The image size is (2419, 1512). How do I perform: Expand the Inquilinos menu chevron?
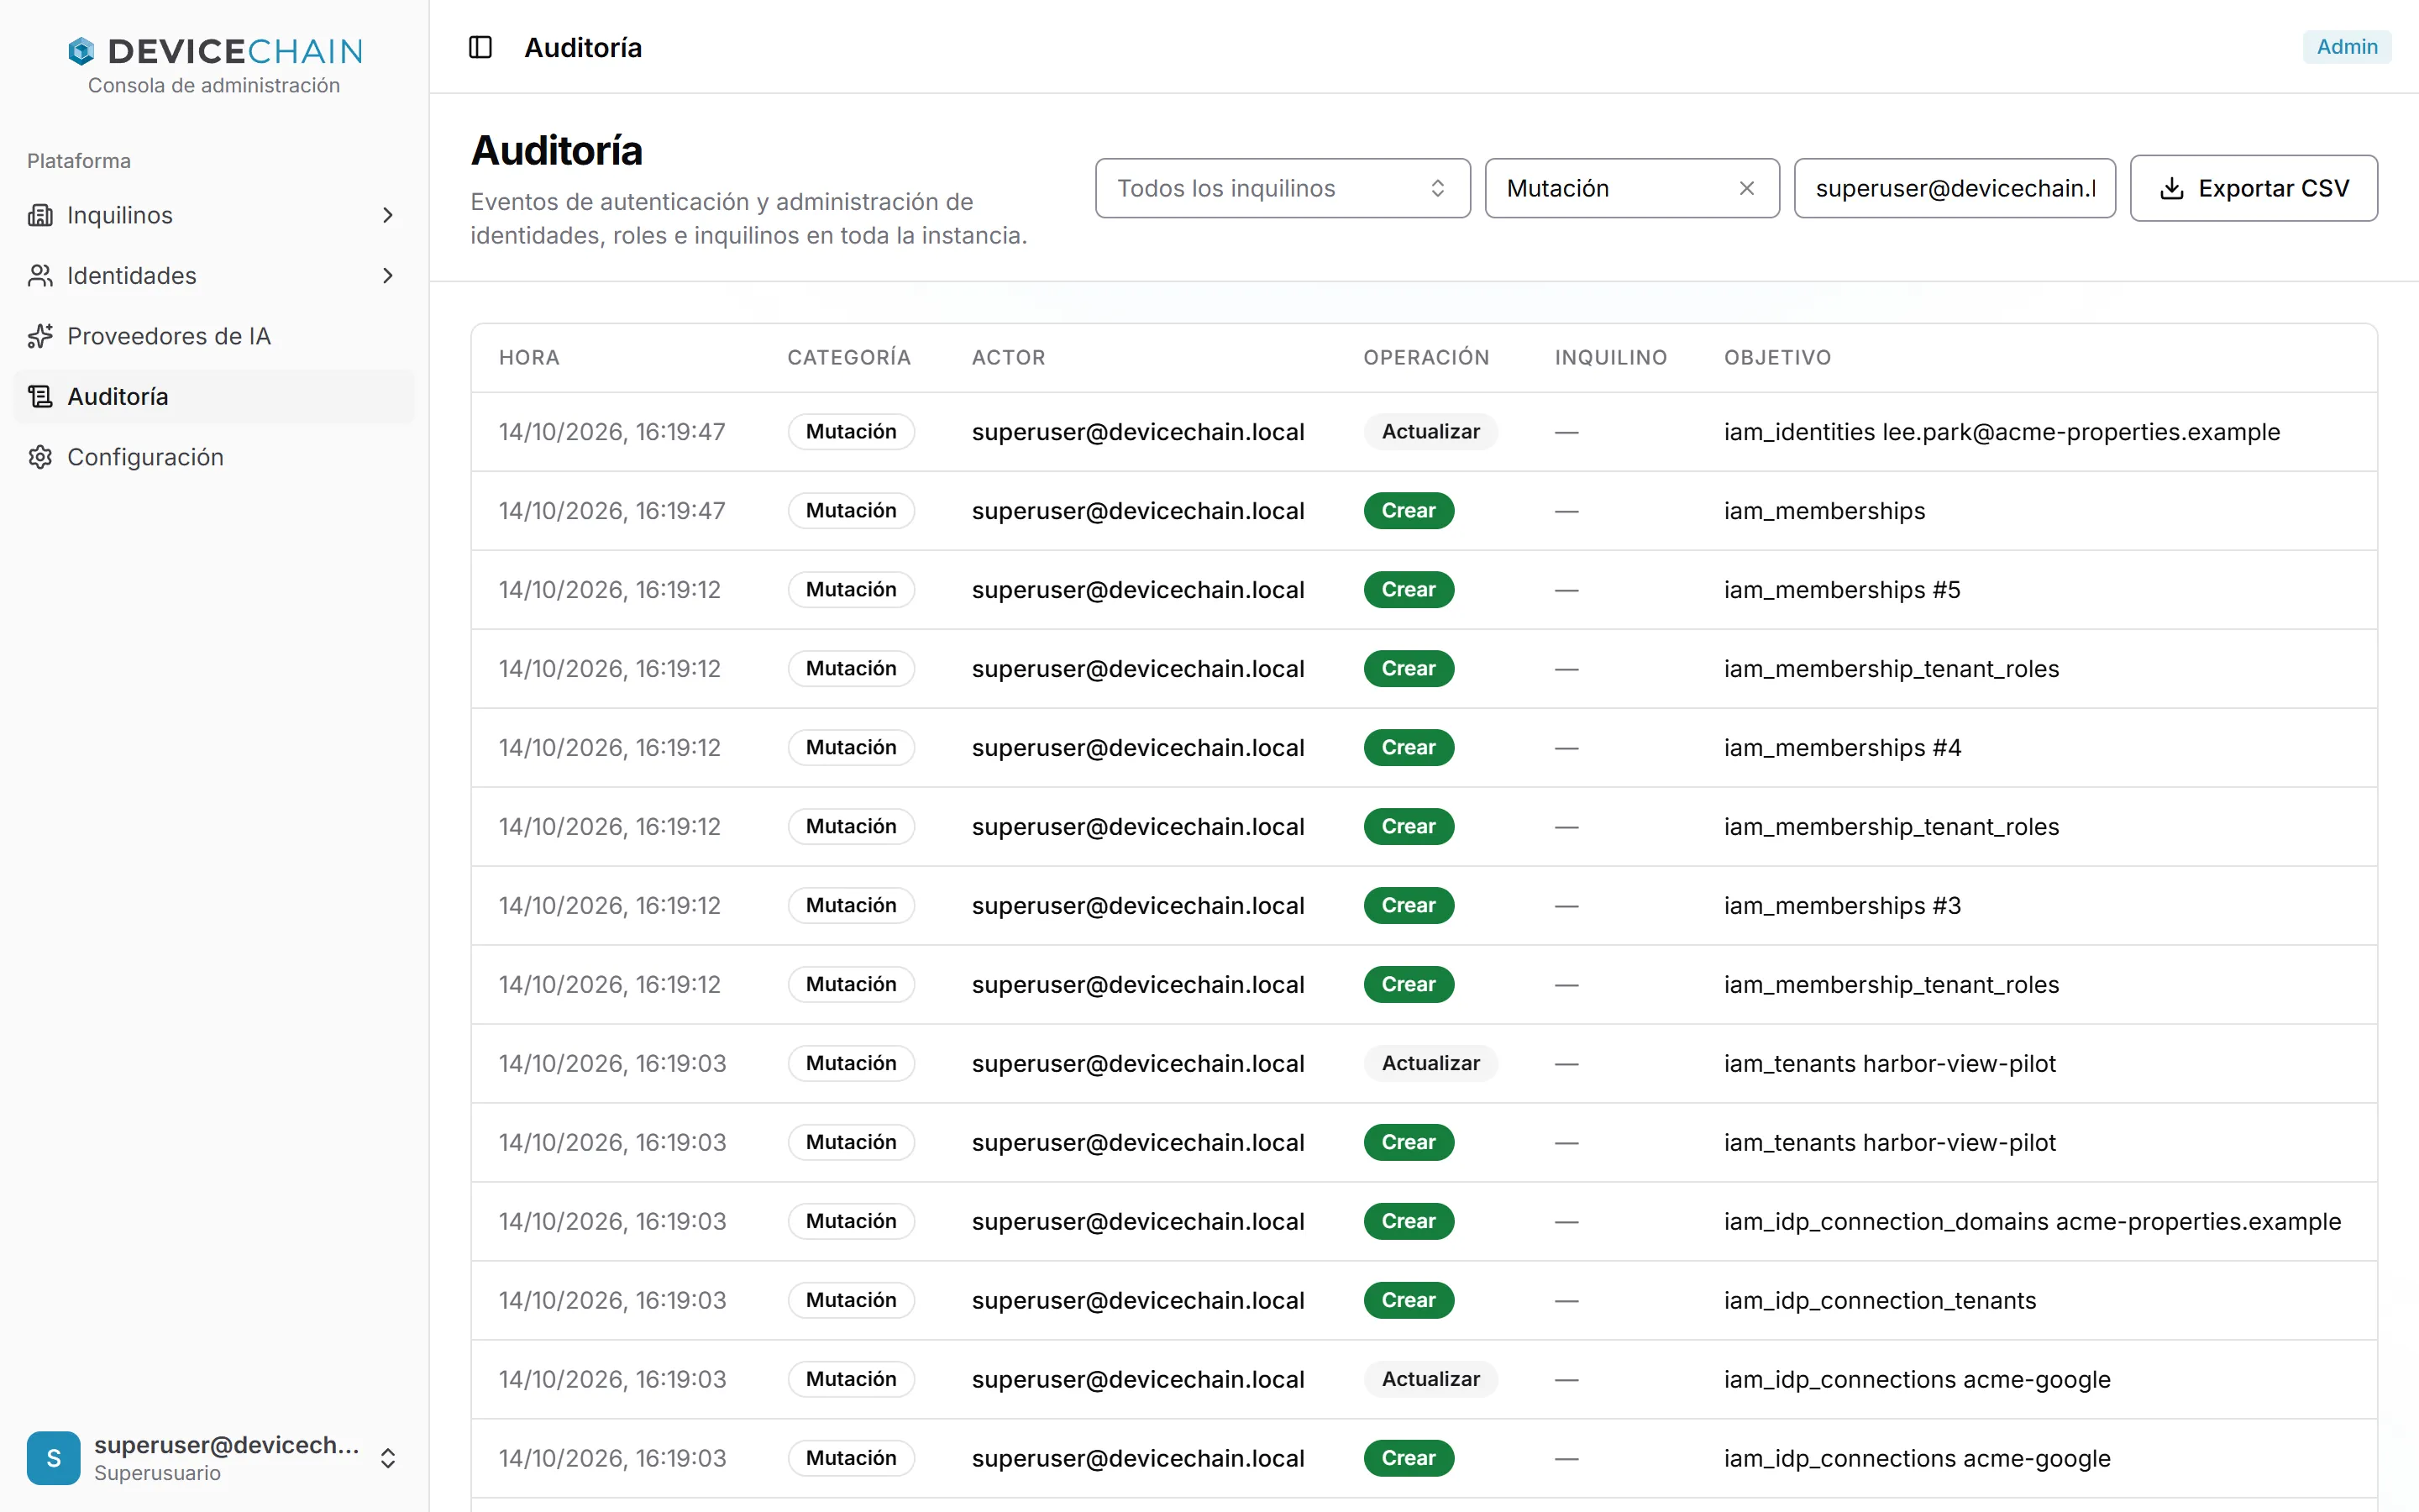pyautogui.click(x=388, y=215)
